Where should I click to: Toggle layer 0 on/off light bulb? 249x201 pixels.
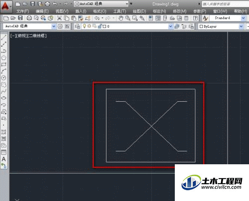[x=85, y=26]
